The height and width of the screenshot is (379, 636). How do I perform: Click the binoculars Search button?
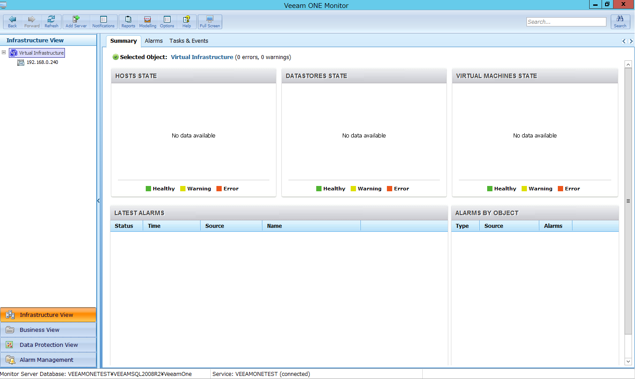click(x=620, y=22)
